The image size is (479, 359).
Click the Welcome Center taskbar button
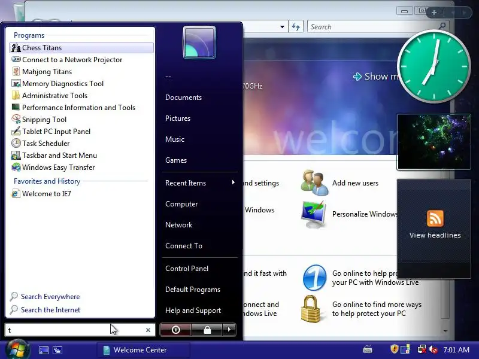(x=143, y=350)
